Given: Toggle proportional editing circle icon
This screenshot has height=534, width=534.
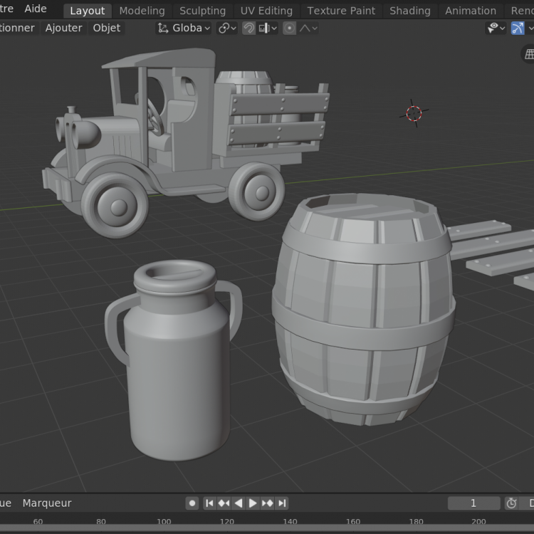Looking at the screenshot, I should tap(289, 28).
